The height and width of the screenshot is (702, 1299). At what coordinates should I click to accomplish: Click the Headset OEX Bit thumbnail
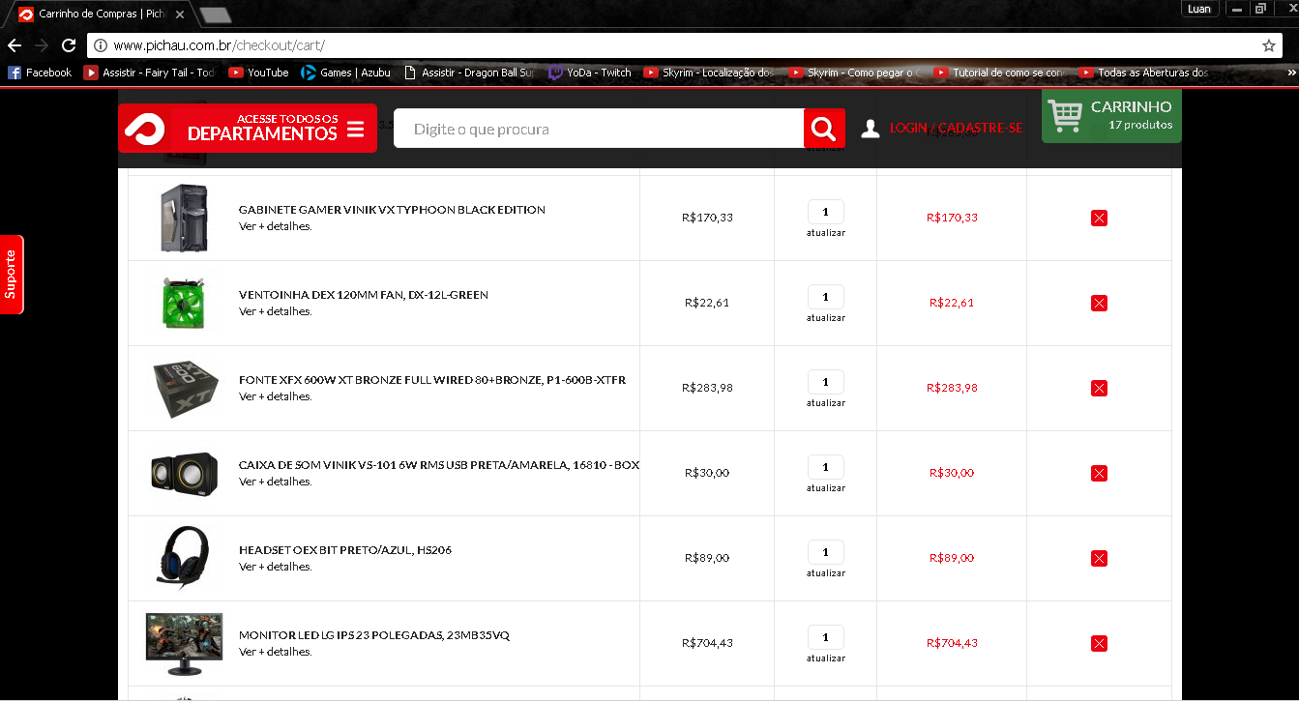[182, 556]
